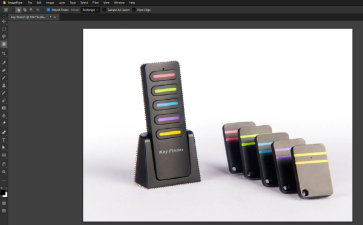Open the Layer menu
The image size is (363, 225).
[62, 2]
